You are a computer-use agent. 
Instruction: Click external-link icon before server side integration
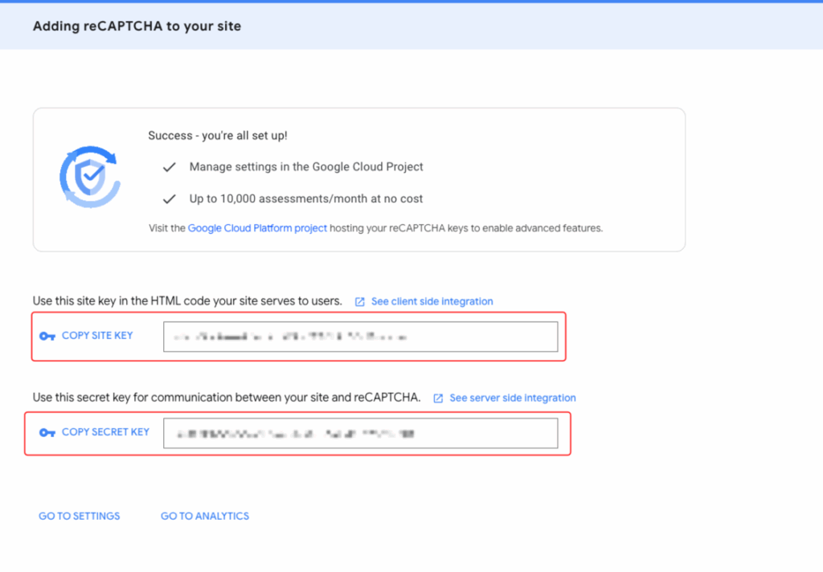click(438, 398)
